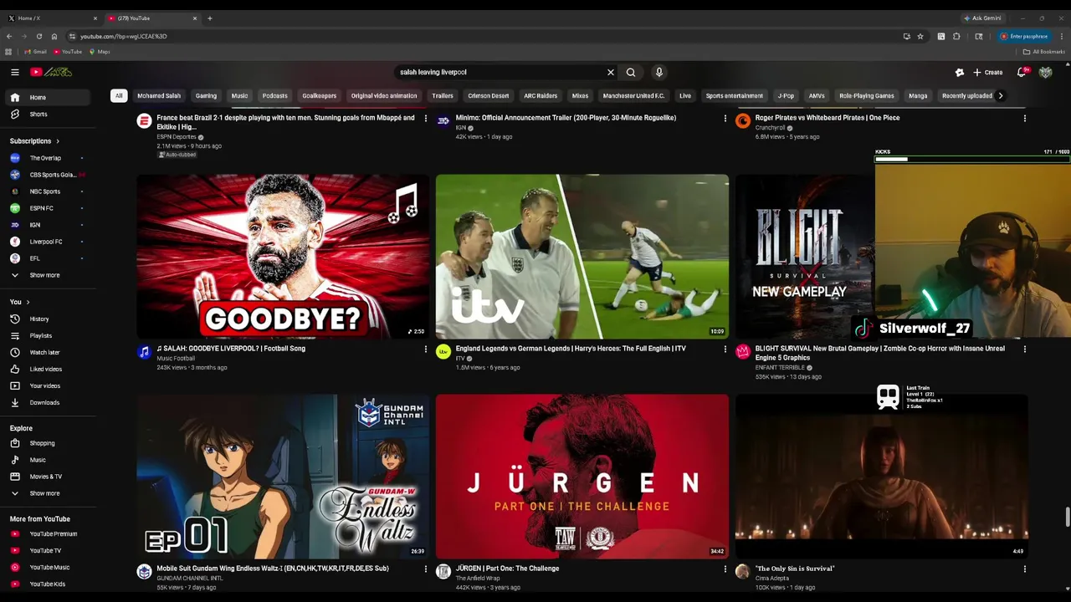Expand the Subscriptions section header

[34, 140]
